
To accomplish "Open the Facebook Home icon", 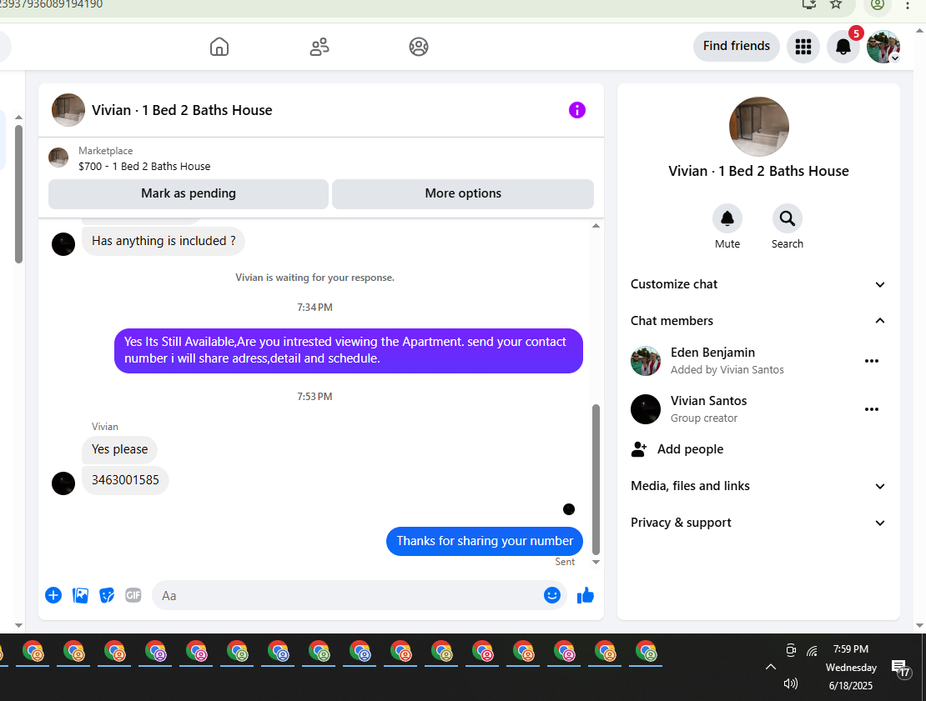I will point(219,47).
